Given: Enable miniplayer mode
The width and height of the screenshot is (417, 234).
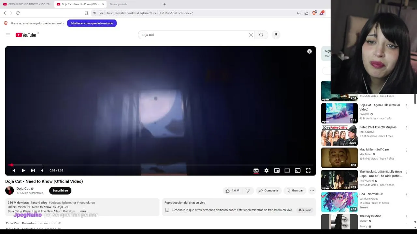Looking at the screenshot, I should click(x=277, y=171).
